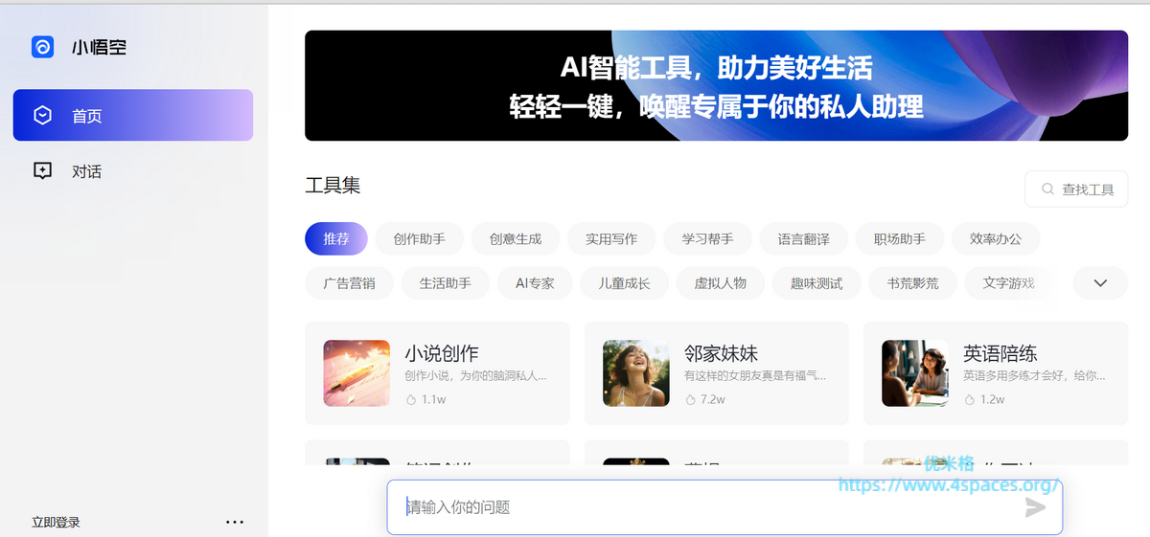The width and height of the screenshot is (1150, 537).
Task: Expand the category list chevron
Action: pos(1100,283)
